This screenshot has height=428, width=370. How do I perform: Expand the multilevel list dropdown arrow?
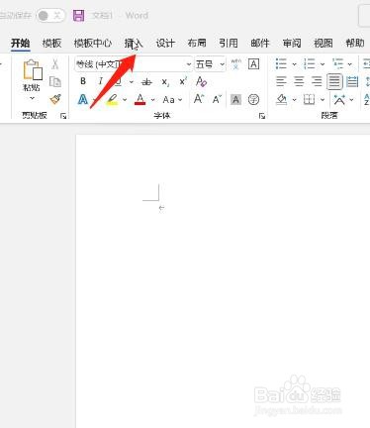[350, 64]
